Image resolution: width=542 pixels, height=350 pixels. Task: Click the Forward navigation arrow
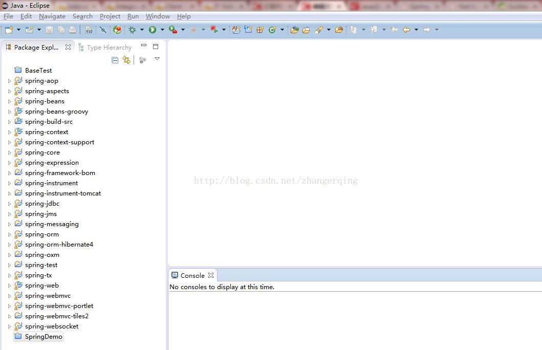pos(427,30)
